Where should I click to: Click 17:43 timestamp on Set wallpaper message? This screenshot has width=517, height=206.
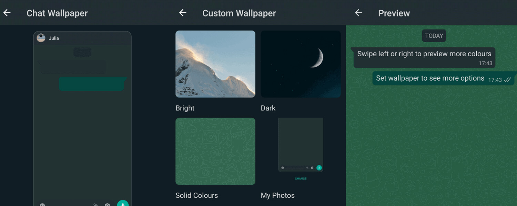[x=495, y=80]
